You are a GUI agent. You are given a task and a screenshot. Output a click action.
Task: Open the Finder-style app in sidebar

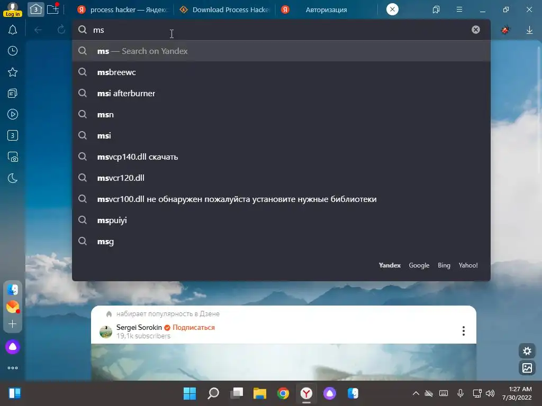pos(13,290)
